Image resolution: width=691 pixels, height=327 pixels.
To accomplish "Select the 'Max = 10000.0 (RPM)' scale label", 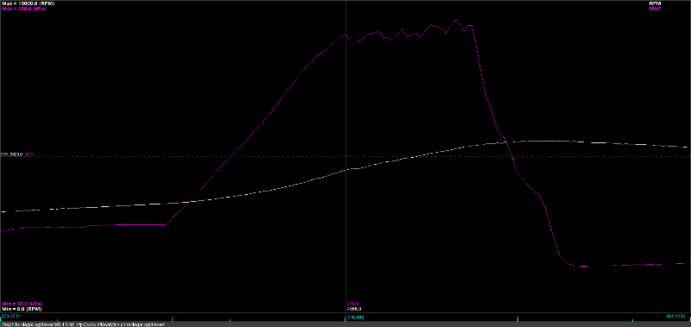I will [28, 3].
